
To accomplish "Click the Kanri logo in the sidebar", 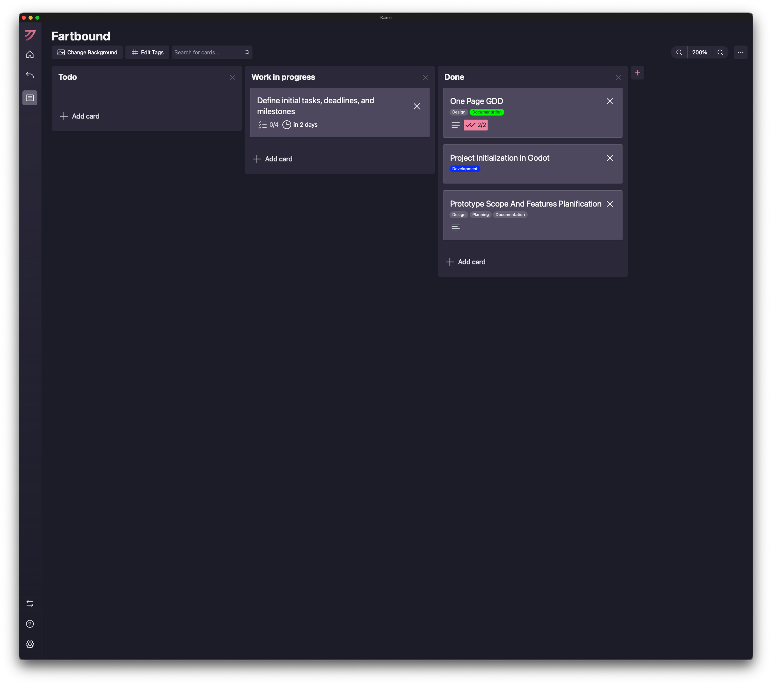I will coord(30,35).
